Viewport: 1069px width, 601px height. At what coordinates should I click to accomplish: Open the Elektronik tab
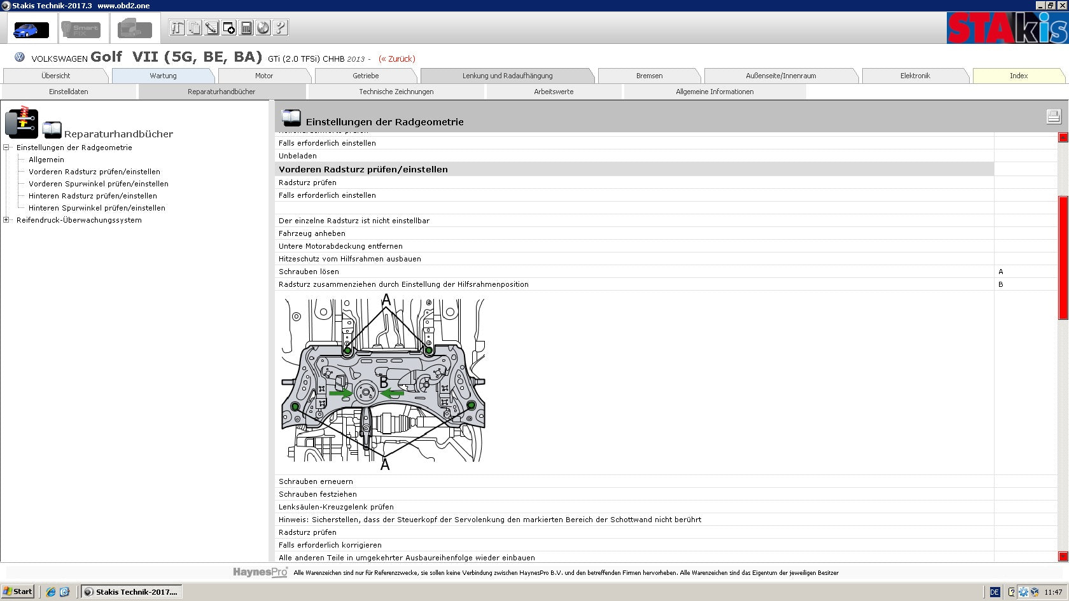point(915,76)
